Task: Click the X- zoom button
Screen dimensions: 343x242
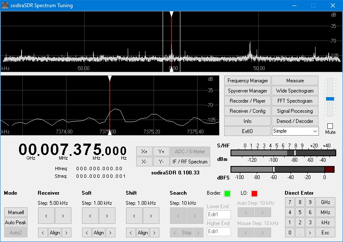Action: pyautogui.click(x=144, y=162)
